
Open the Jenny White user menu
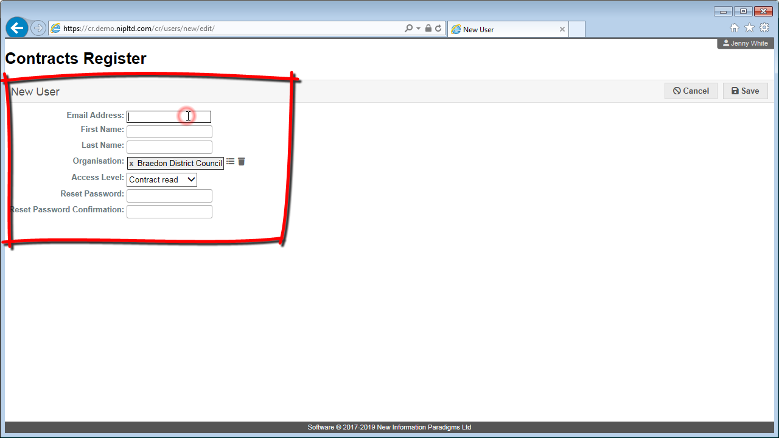[x=746, y=43]
